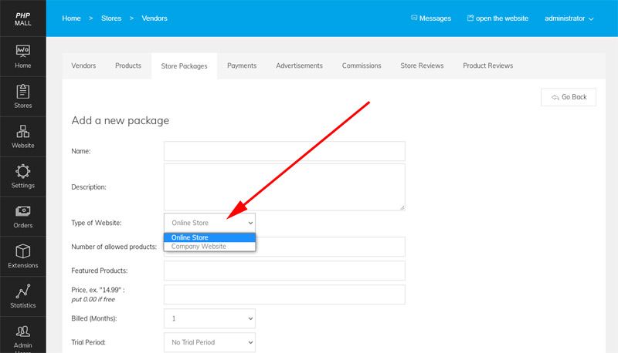
Task: Switch to the Commissions tab
Action: point(362,66)
